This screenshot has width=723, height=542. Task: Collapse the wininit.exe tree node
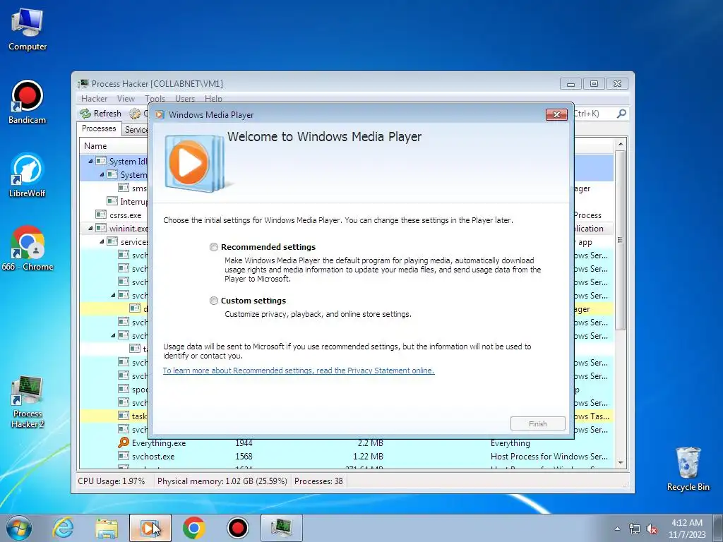[x=91, y=228]
